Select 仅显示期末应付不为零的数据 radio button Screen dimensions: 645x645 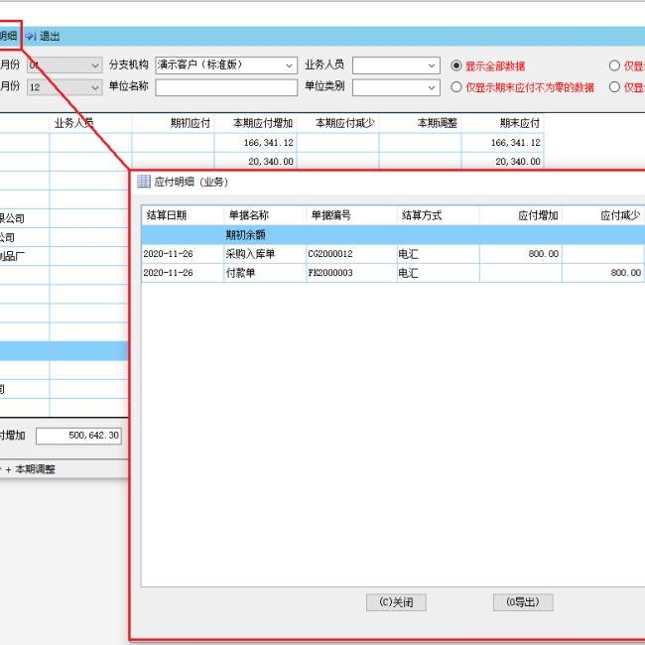point(455,87)
